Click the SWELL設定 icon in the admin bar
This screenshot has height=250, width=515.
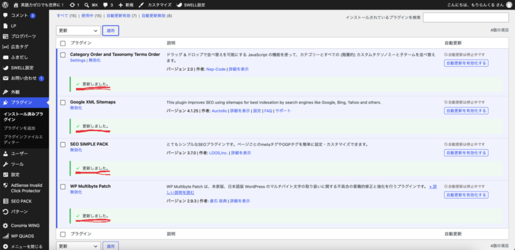click(180, 5)
